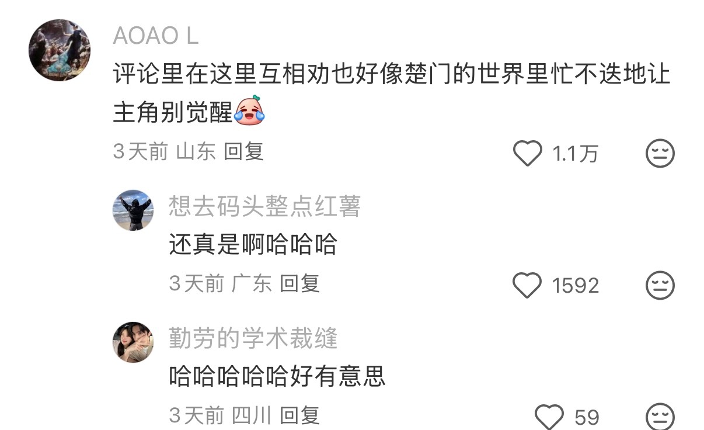The height and width of the screenshot is (430, 704).
Task: Tap dislike face on 想去码头整点红薯's reply
Action: [660, 285]
